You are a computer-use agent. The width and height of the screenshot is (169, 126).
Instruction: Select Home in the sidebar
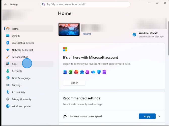tap(29, 29)
